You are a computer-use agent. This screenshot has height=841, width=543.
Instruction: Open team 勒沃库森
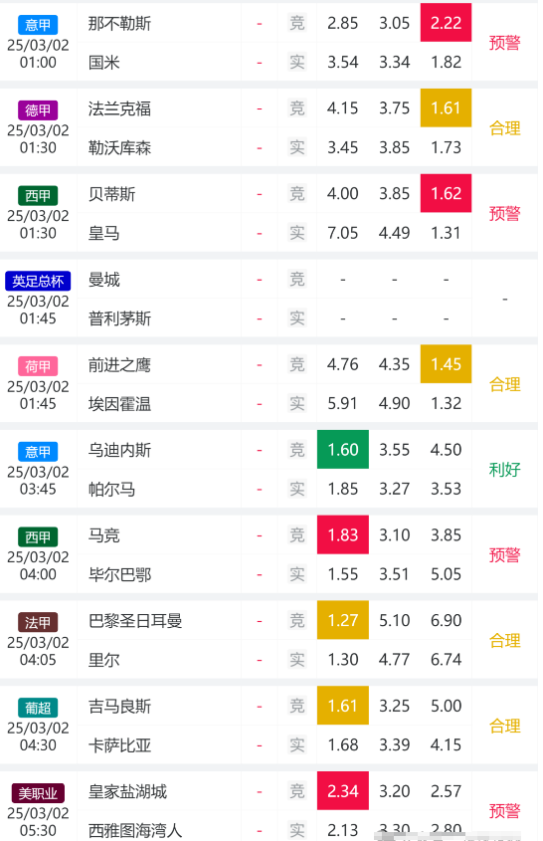point(119,147)
